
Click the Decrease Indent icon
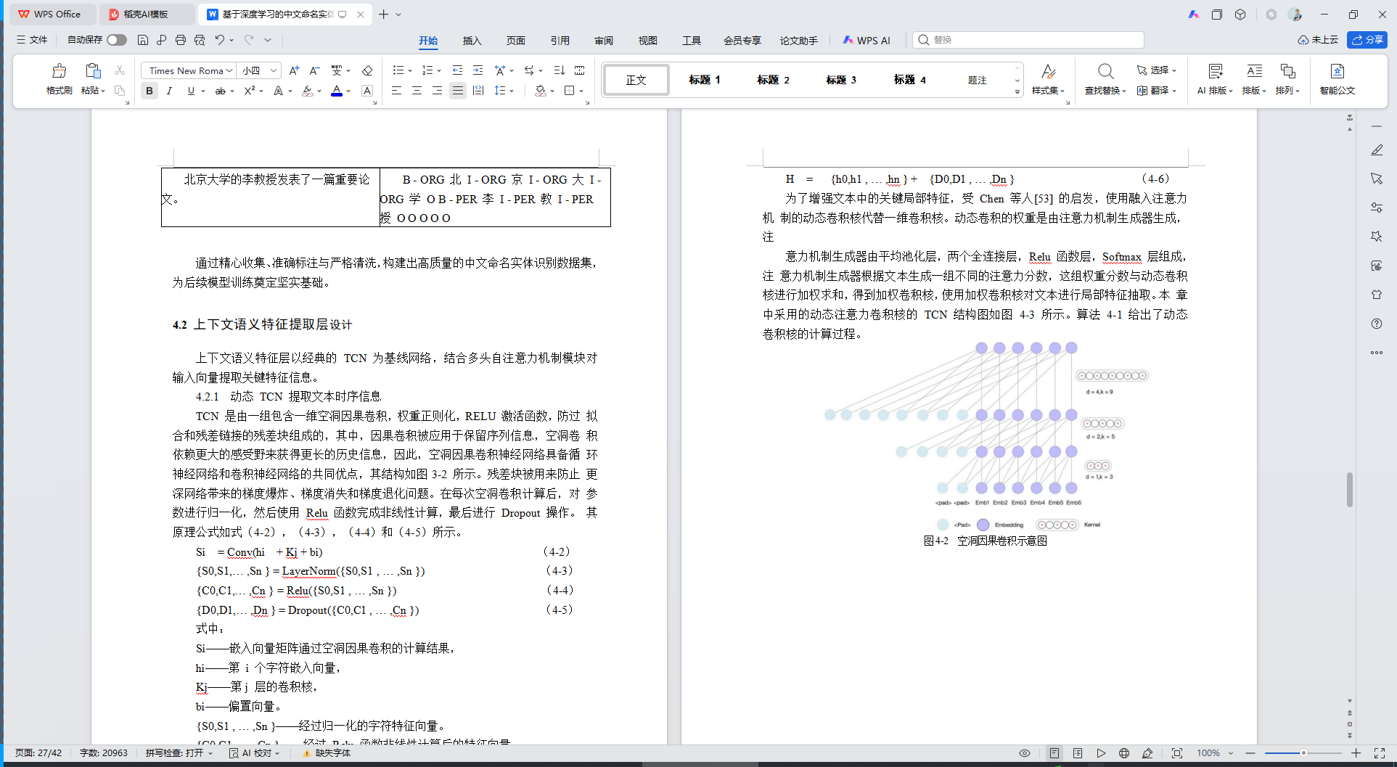(x=457, y=70)
